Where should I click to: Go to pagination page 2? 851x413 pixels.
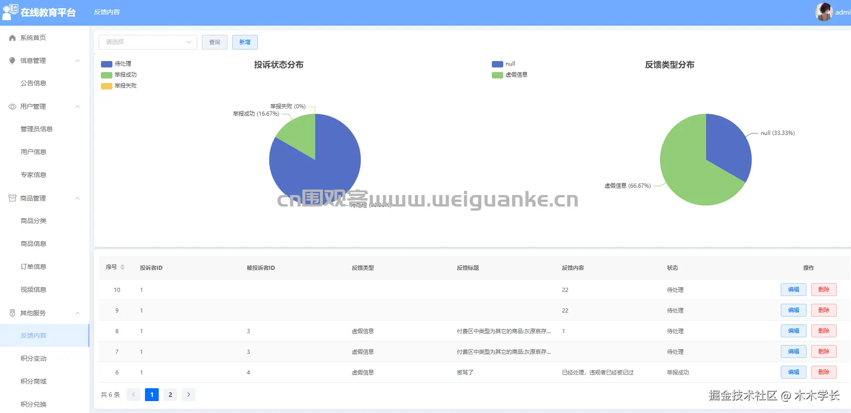tap(170, 395)
